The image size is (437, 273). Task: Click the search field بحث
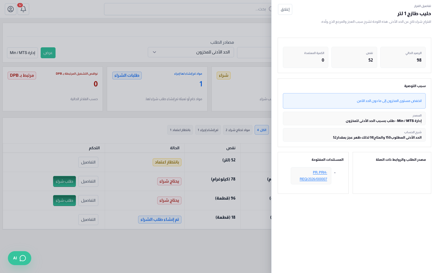tap(188, 9)
